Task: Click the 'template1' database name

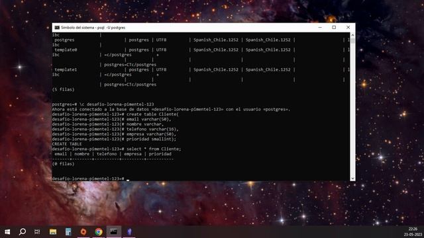Action: 66,69
